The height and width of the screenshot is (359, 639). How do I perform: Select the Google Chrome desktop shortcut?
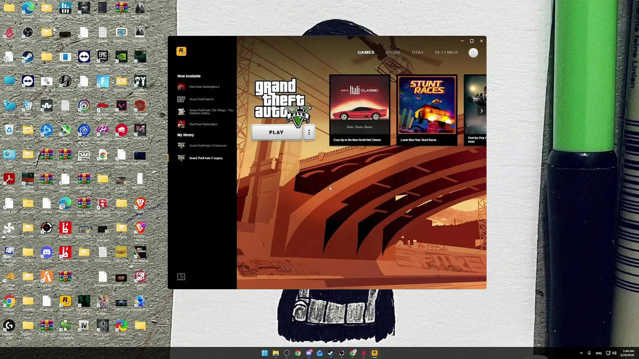(x=9, y=305)
